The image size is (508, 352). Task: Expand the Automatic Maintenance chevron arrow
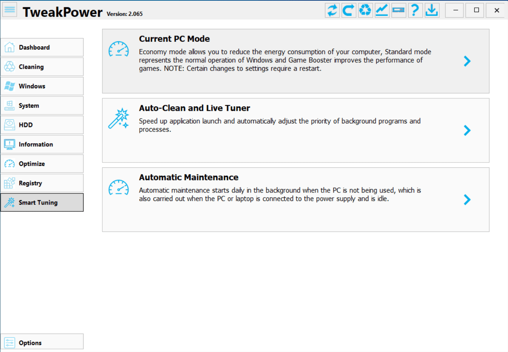(x=467, y=200)
